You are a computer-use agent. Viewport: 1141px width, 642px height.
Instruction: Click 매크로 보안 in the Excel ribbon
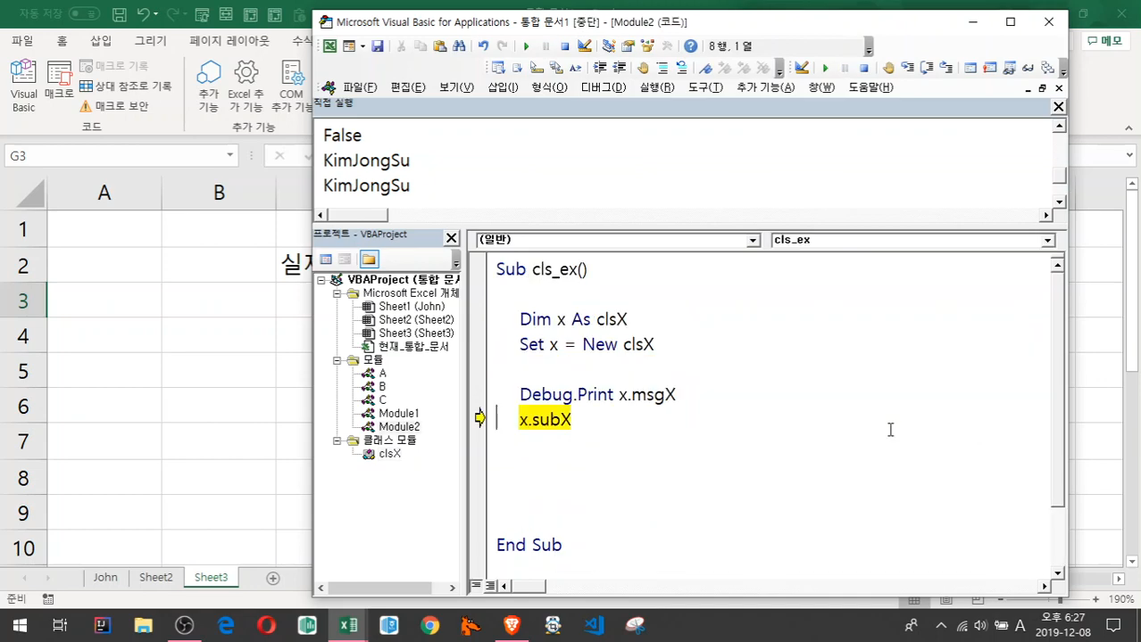[x=113, y=106]
